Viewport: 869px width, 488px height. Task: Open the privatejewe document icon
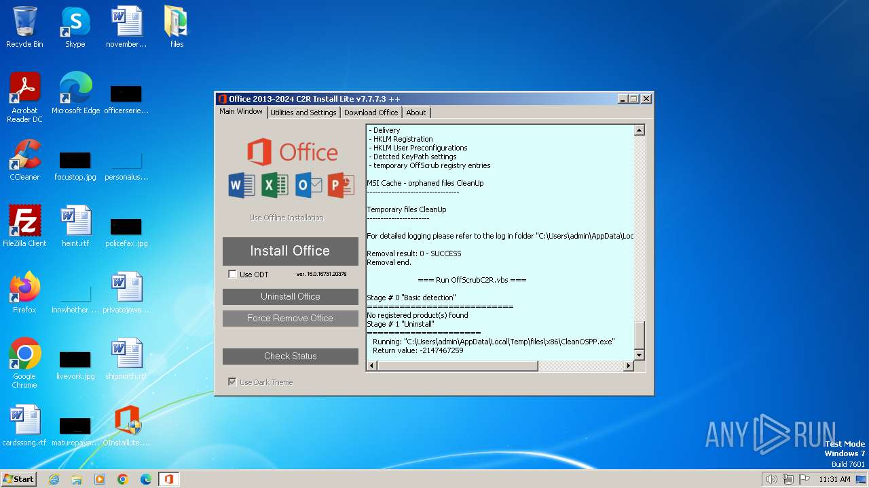click(x=126, y=293)
